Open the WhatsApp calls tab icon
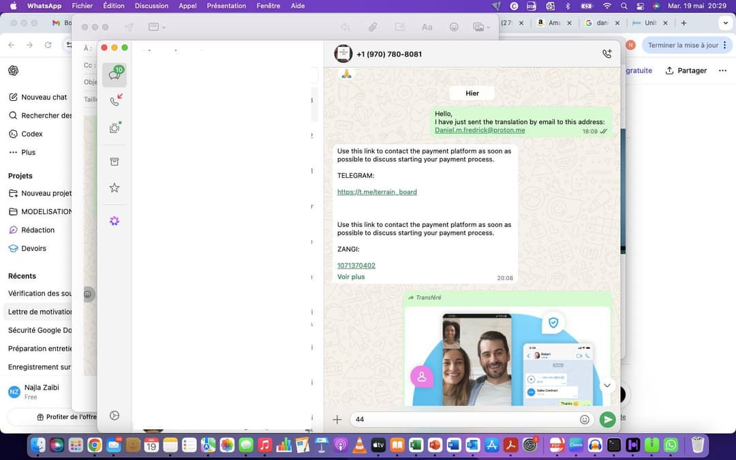Screen dimensions: 736x460 pos(114,101)
